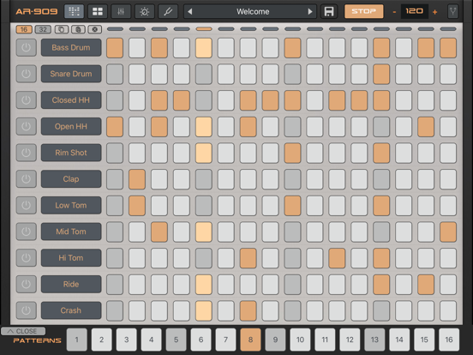Screen dimensions: 473x355
Task: Select pattern 16
Action: (x=449, y=340)
